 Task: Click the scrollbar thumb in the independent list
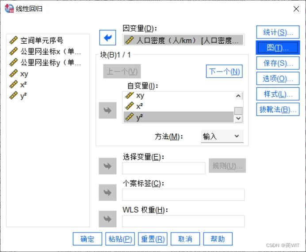tap(238, 111)
